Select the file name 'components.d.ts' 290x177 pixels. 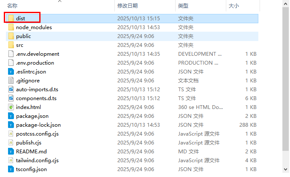tap(36, 98)
